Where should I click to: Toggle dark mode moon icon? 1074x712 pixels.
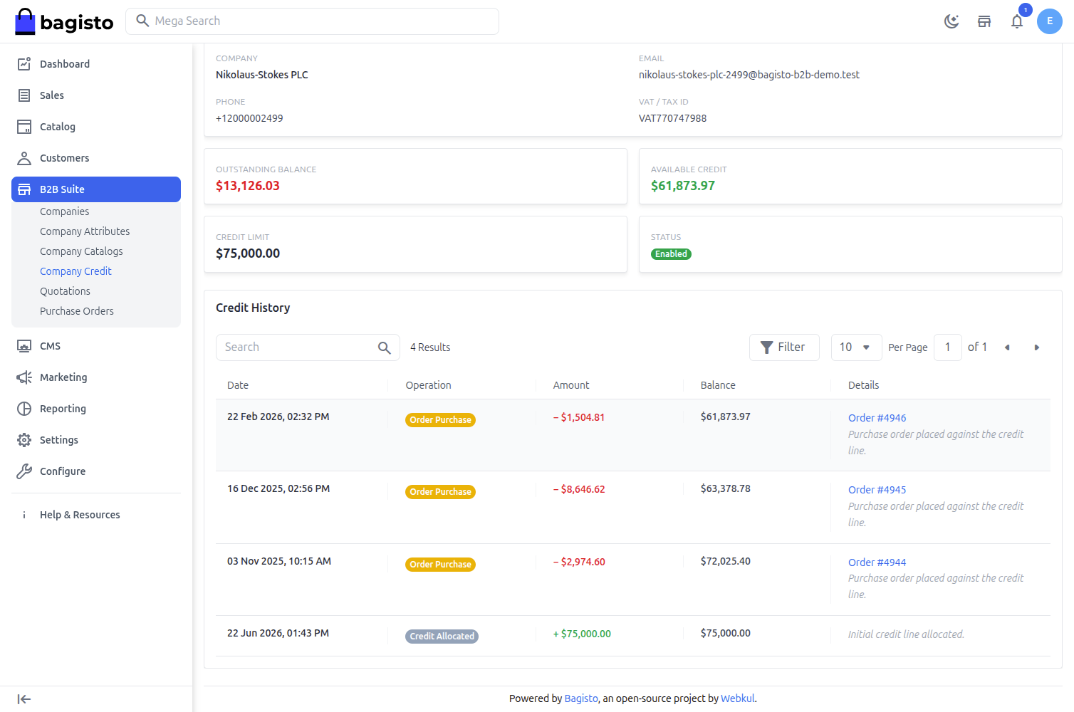pos(952,21)
